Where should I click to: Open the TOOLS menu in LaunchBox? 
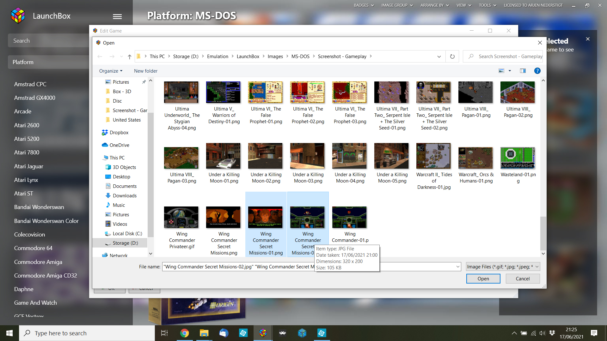[487, 5]
